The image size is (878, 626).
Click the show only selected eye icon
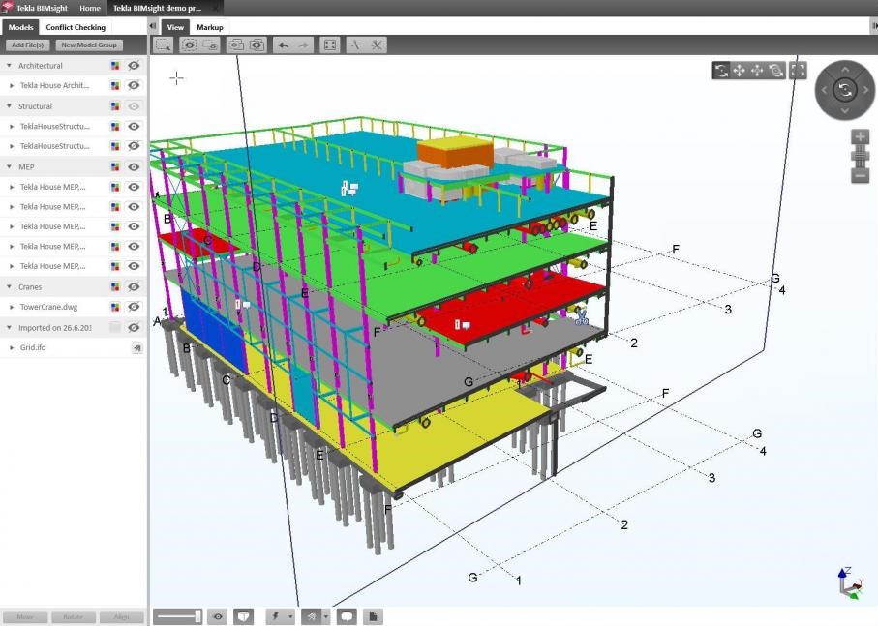[x=190, y=45]
